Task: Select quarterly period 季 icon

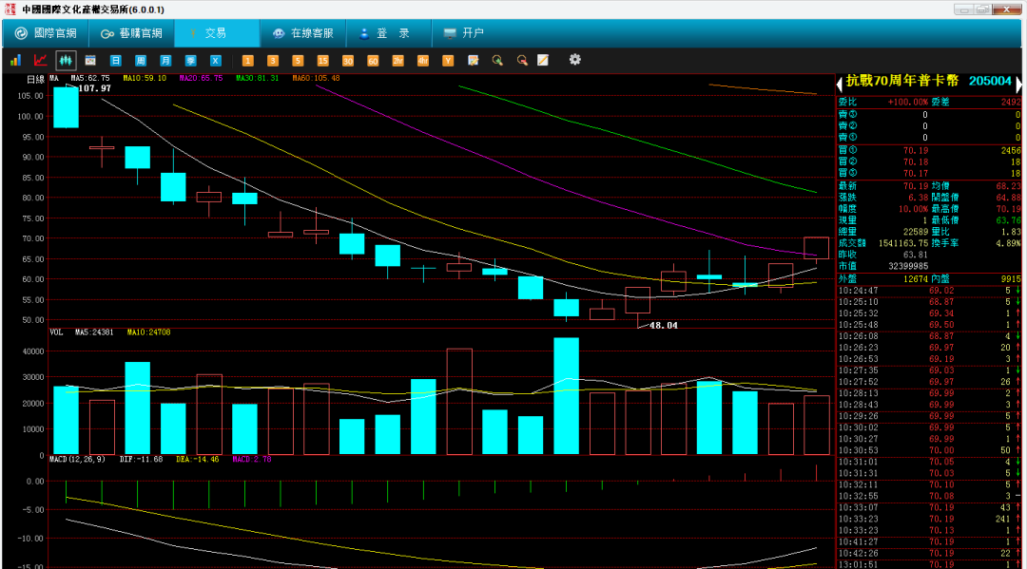Action: point(190,60)
